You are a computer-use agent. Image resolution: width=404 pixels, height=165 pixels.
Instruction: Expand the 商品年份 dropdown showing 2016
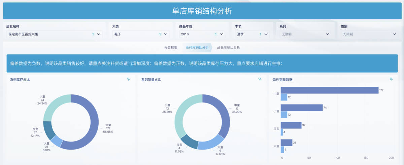pyautogui.click(x=202, y=34)
